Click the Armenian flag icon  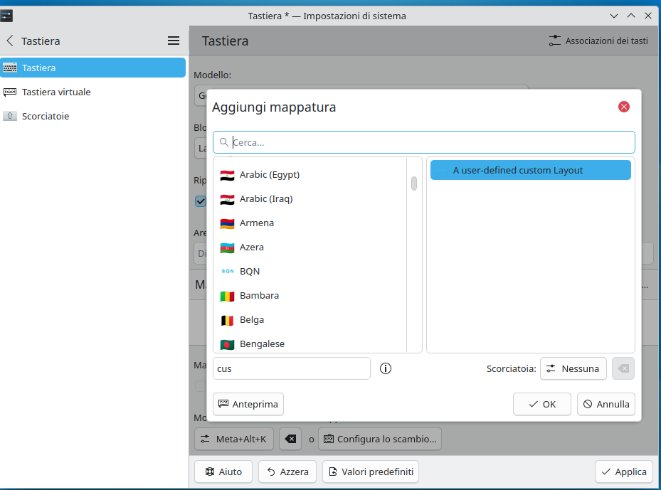(x=227, y=223)
